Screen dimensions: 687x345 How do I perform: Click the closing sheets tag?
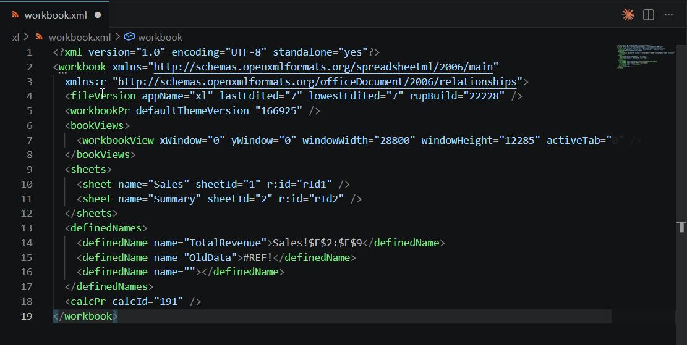coord(91,214)
